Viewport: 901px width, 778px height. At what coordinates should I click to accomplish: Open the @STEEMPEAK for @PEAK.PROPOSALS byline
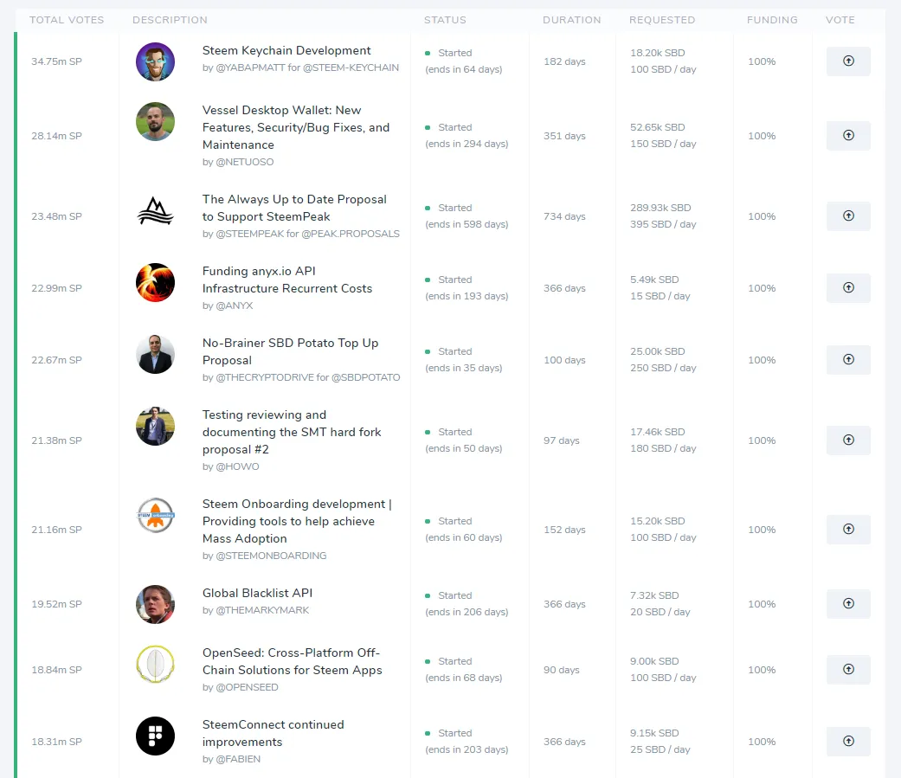click(301, 234)
